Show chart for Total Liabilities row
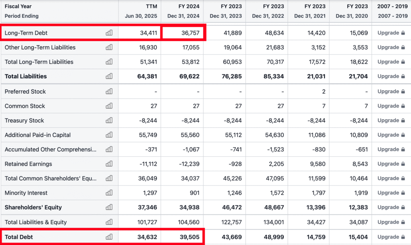 pos(109,76)
